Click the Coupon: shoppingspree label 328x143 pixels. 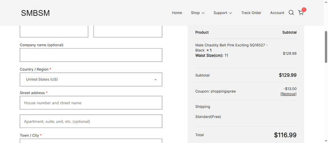tap(215, 91)
